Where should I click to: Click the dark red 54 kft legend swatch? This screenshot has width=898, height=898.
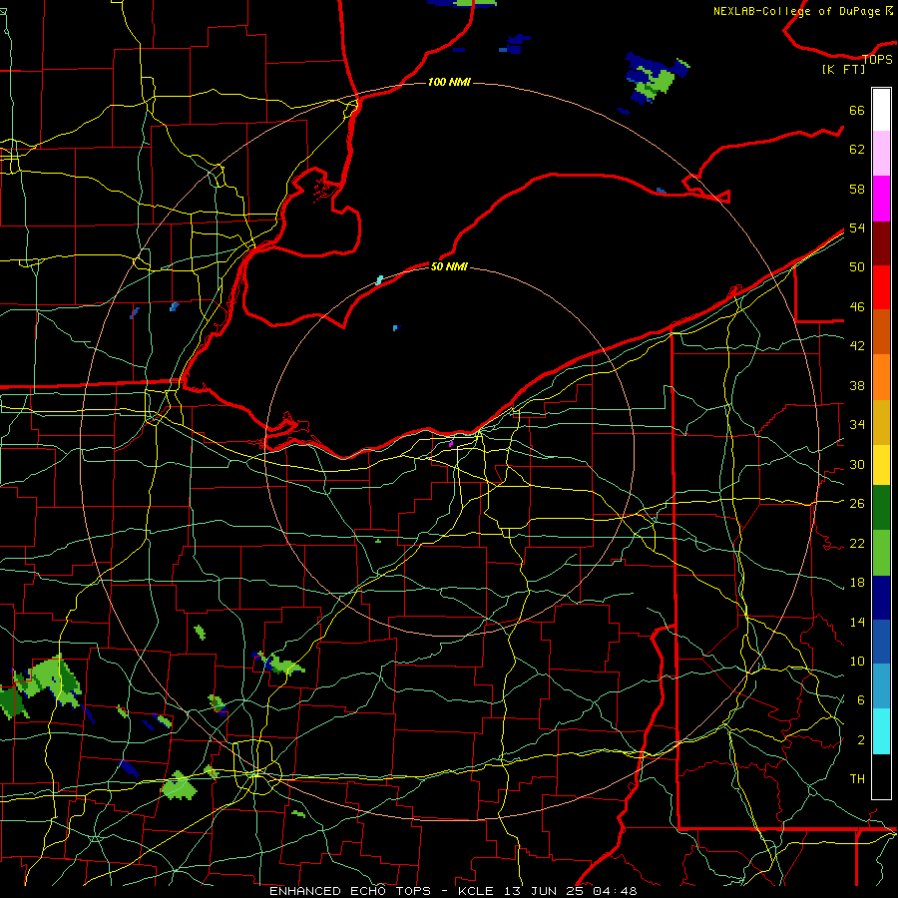[x=881, y=242]
